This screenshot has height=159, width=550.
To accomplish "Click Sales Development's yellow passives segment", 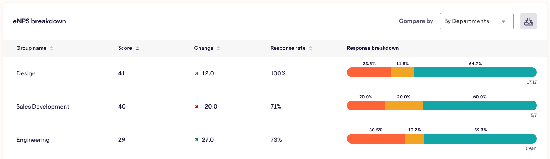I will pyautogui.click(x=404, y=105).
